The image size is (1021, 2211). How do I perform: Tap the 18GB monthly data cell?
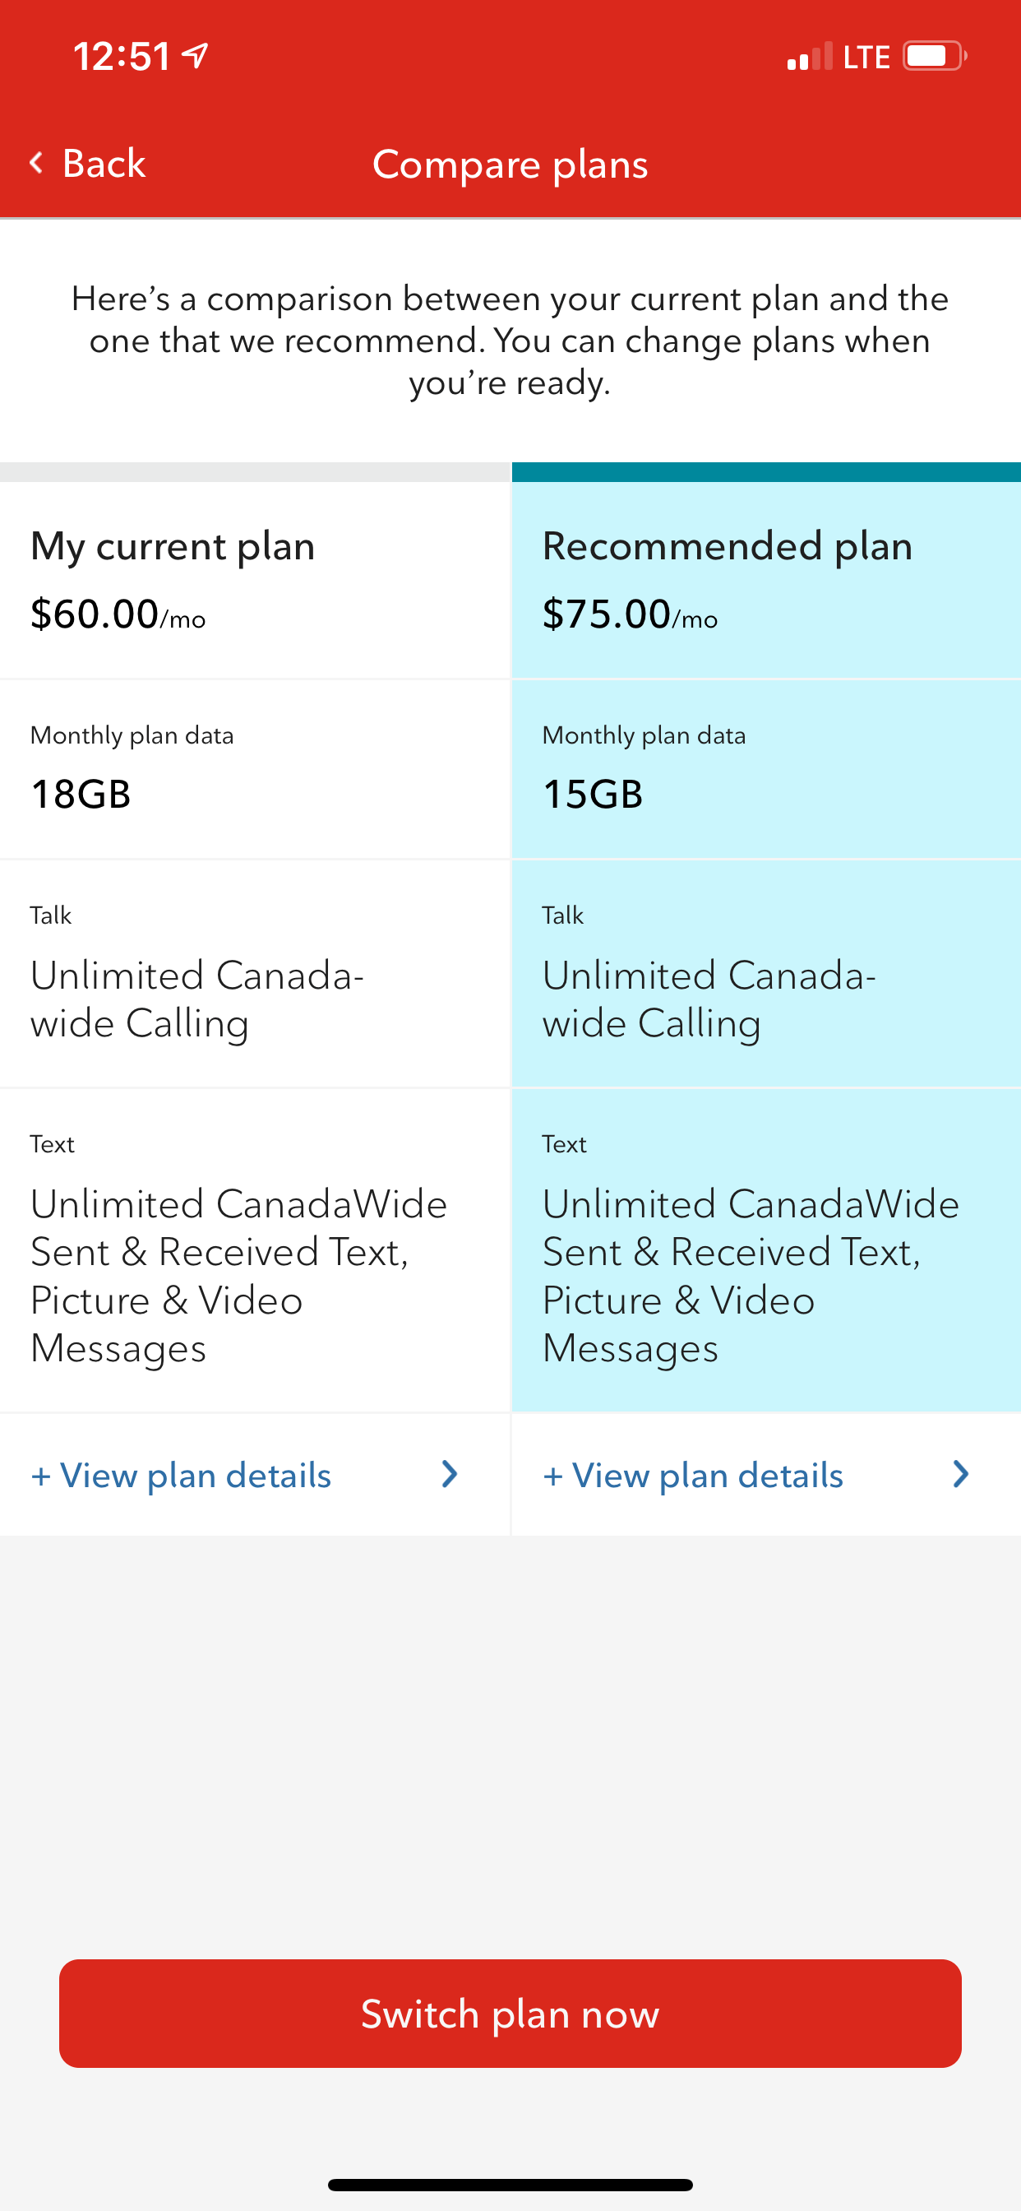click(x=255, y=770)
